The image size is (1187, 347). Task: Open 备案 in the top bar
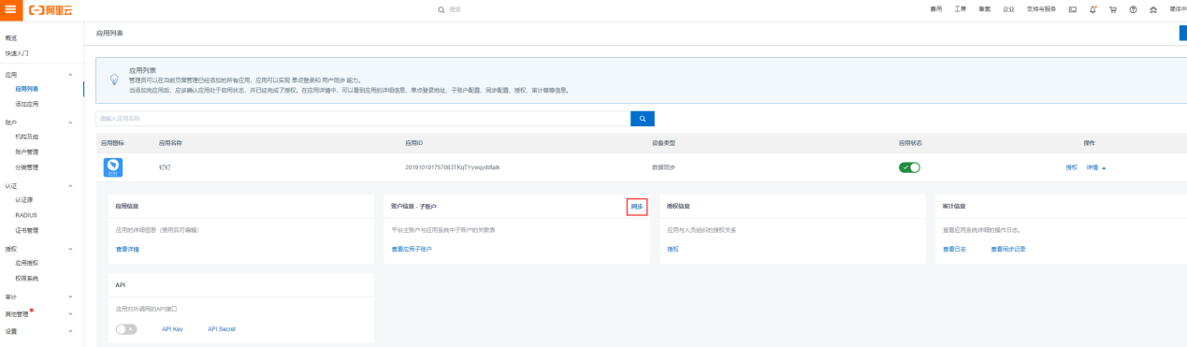(985, 9)
